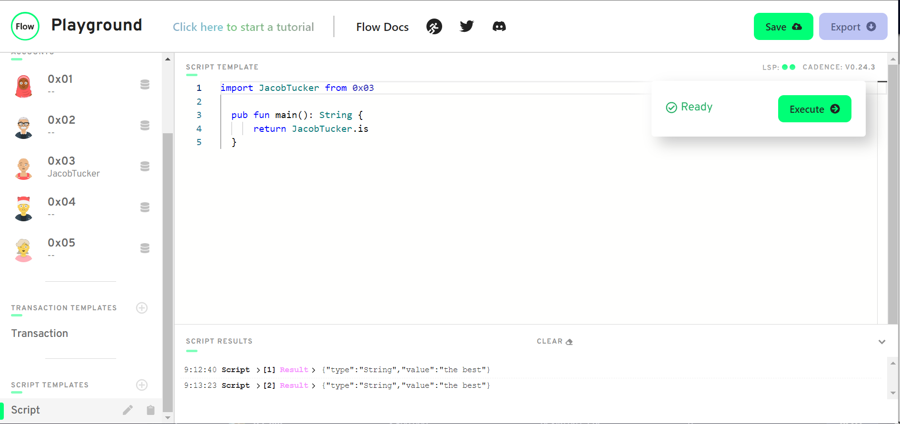Click storage icon for account 0x03
This screenshot has width=900, height=424.
[x=145, y=166]
